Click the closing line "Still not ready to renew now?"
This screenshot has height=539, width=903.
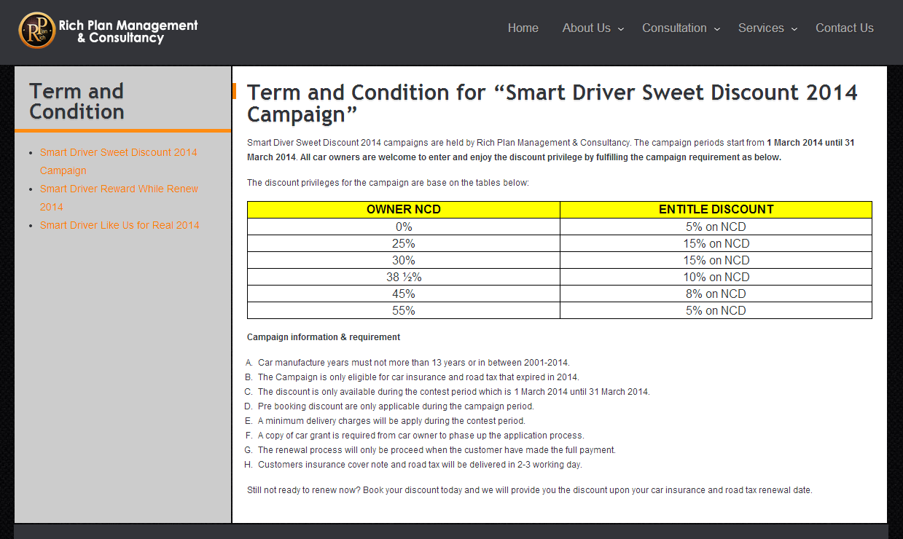[x=530, y=490]
